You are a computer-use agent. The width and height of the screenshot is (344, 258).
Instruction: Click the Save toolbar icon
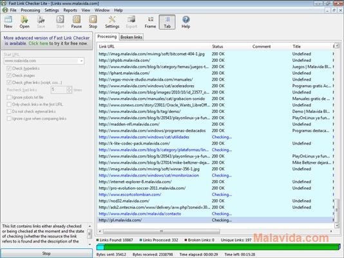(41, 22)
